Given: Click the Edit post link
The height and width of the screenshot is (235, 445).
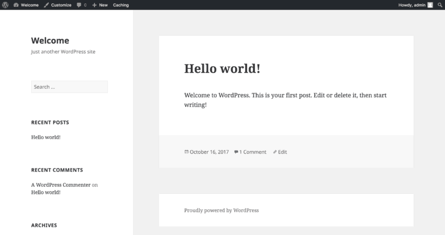Looking at the screenshot, I should pyautogui.click(x=283, y=152).
